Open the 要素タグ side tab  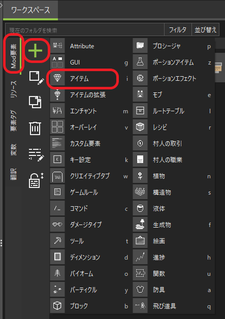(x=14, y=120)
